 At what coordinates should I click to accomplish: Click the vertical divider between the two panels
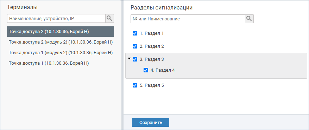pos(122,65)
